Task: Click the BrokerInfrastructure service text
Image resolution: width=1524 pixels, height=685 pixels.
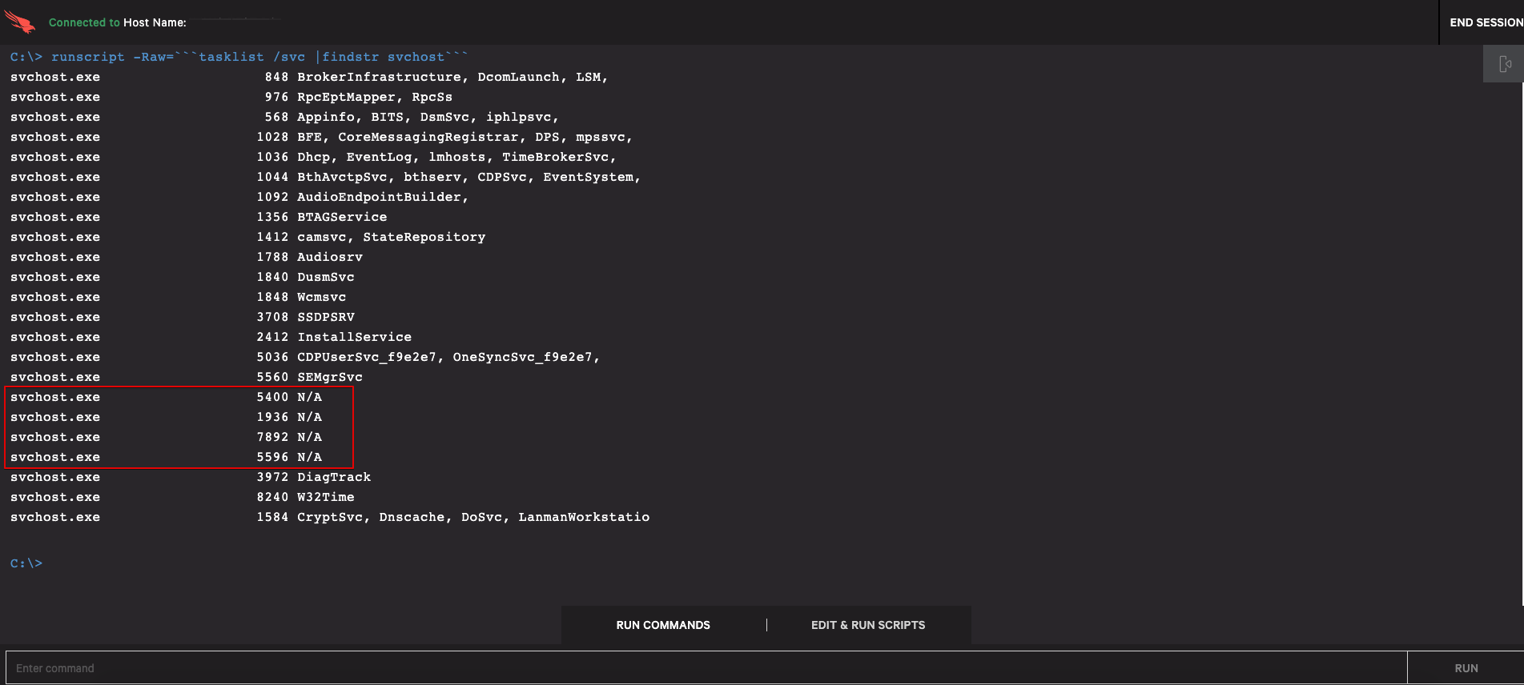Action: click(x=379, y=77)
